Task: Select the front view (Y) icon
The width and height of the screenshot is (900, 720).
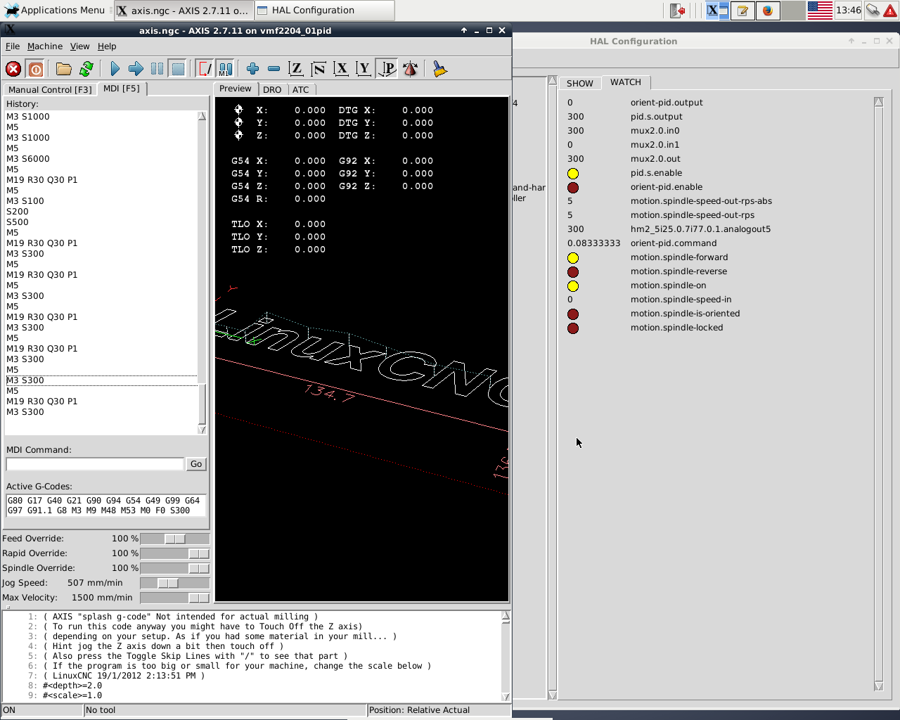Action: [364, 69]
